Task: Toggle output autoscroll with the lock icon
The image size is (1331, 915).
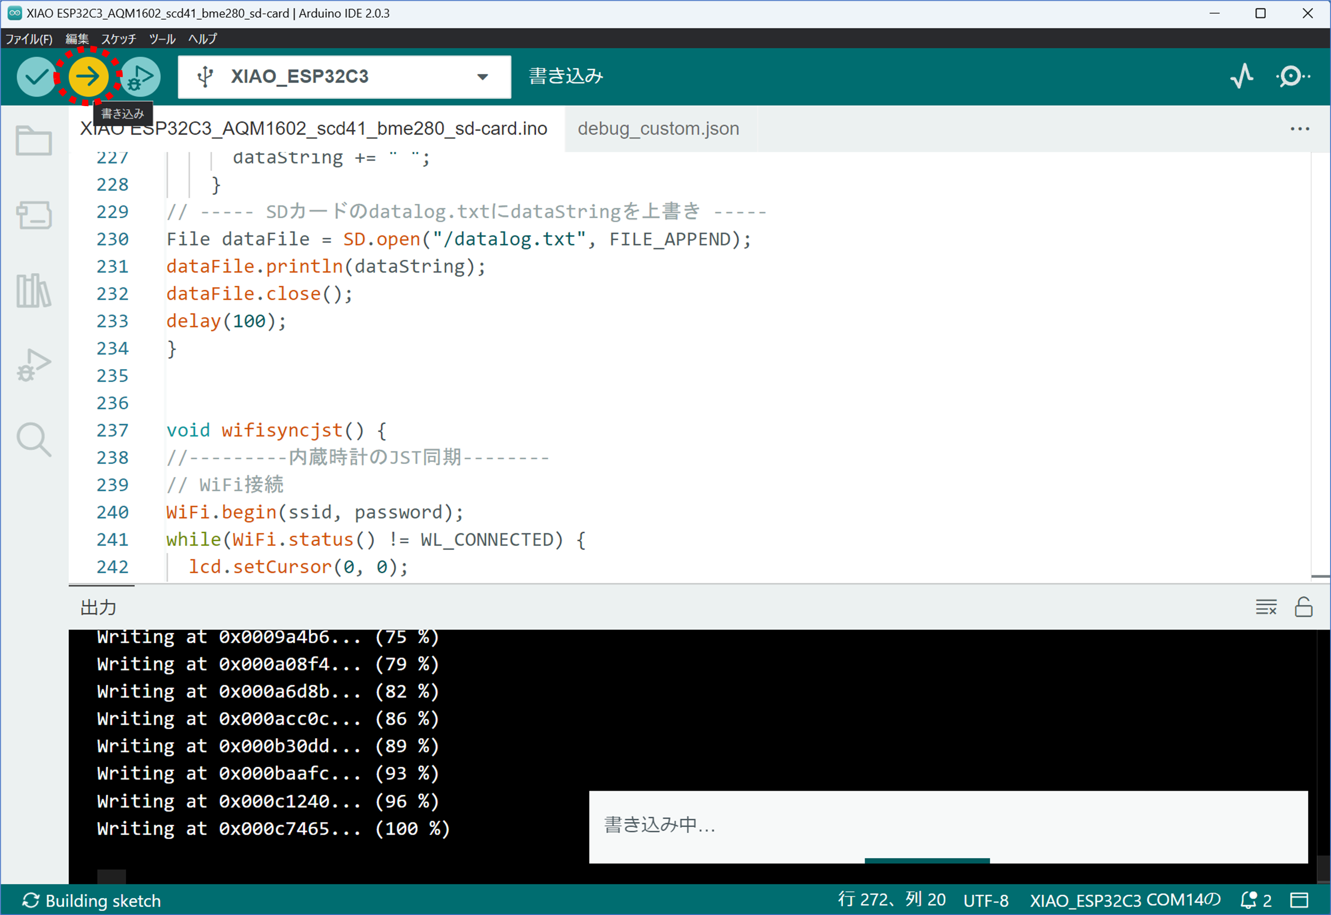Action: [1304, 607]
